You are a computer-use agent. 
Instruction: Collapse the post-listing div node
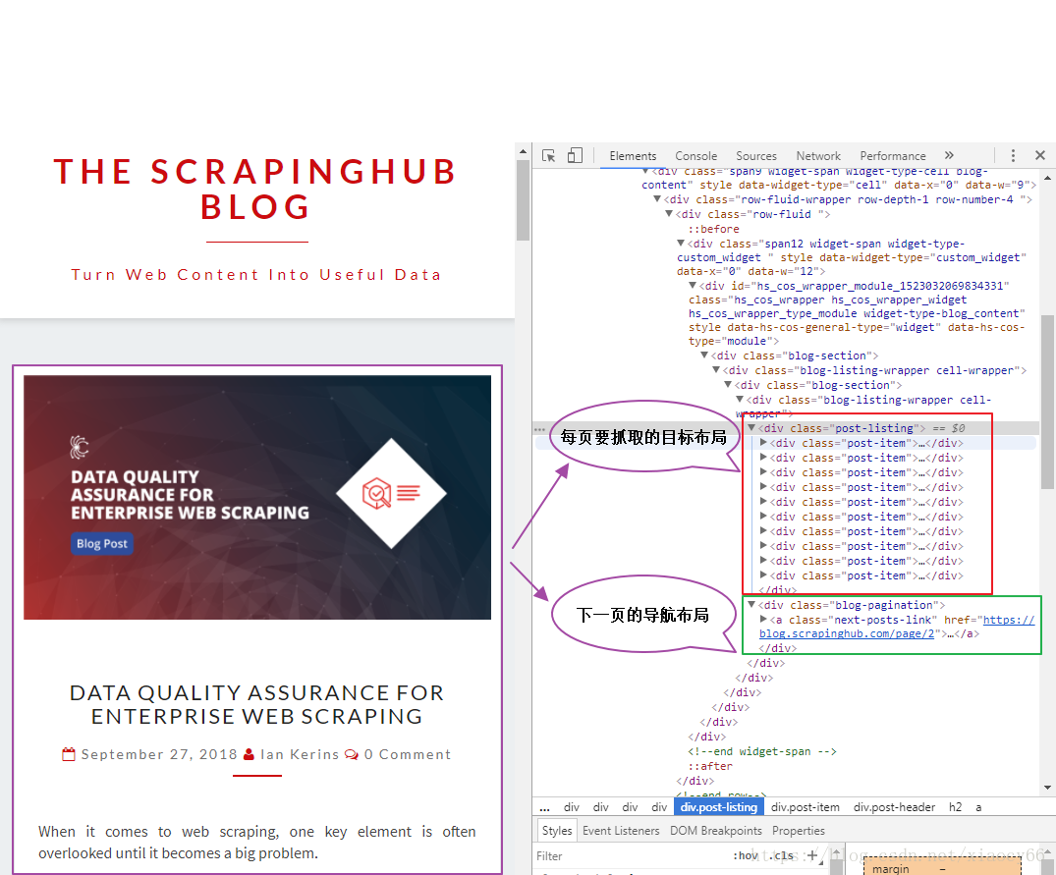pos(751,427)
